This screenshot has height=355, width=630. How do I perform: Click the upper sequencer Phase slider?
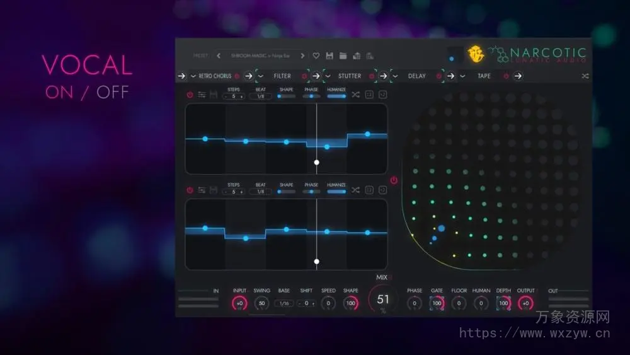311,96
